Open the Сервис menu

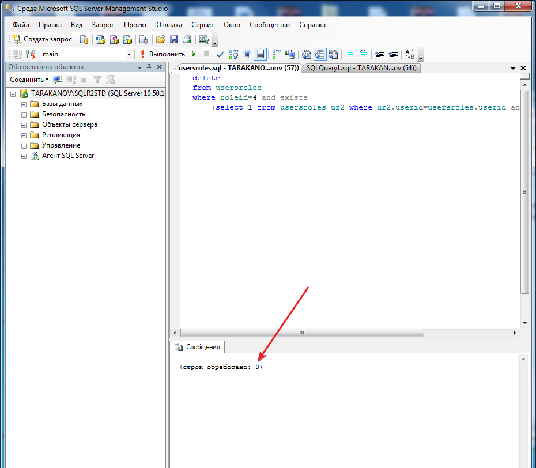pyautogui.click(x=203, y=25)
